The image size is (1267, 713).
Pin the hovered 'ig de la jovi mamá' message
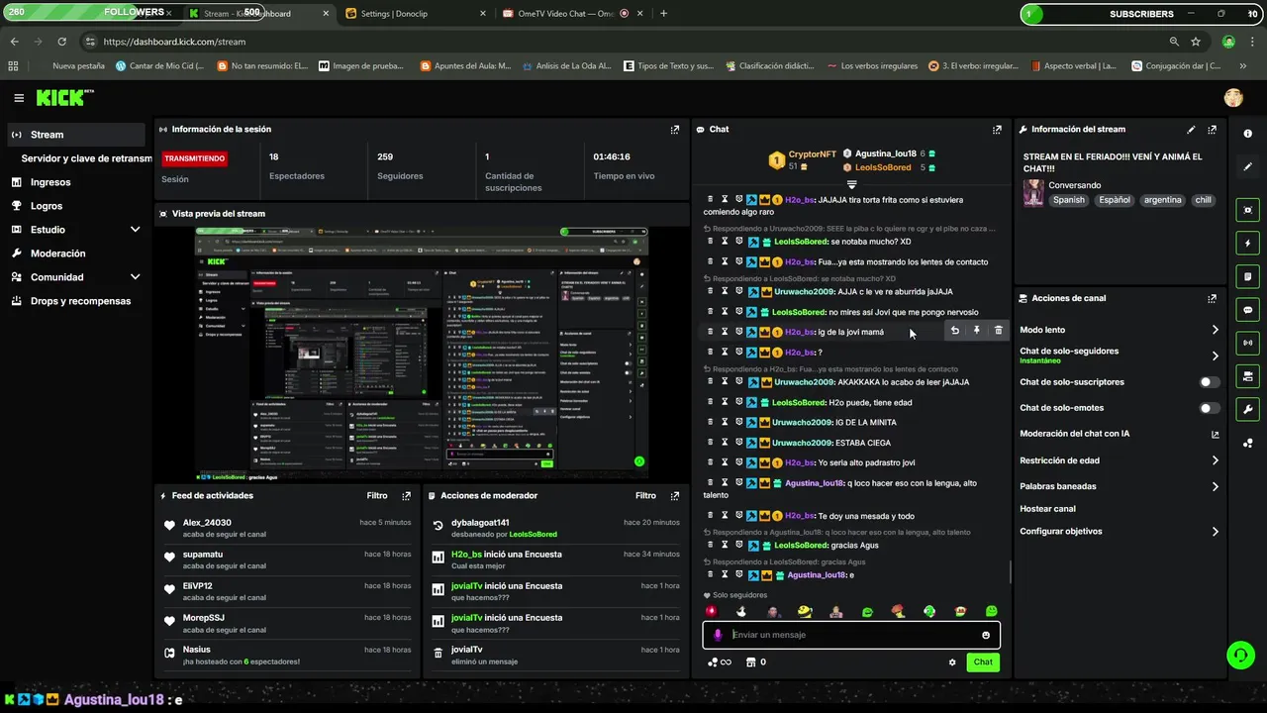click(x=976, y=331)
